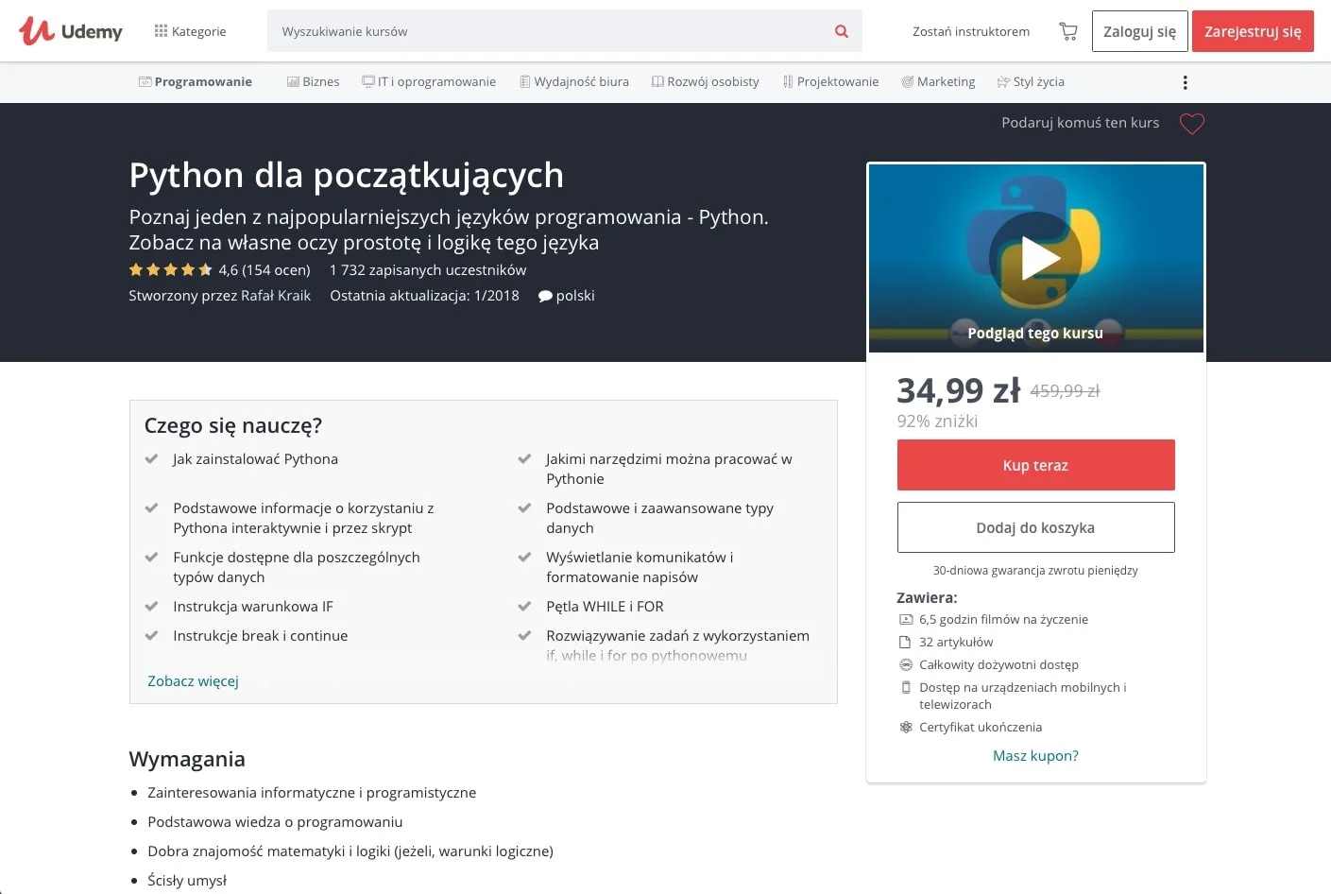Viewport: 1331px width, 894px height.
Task: Select Rozwój osobisty category
Action: point(706,82)
